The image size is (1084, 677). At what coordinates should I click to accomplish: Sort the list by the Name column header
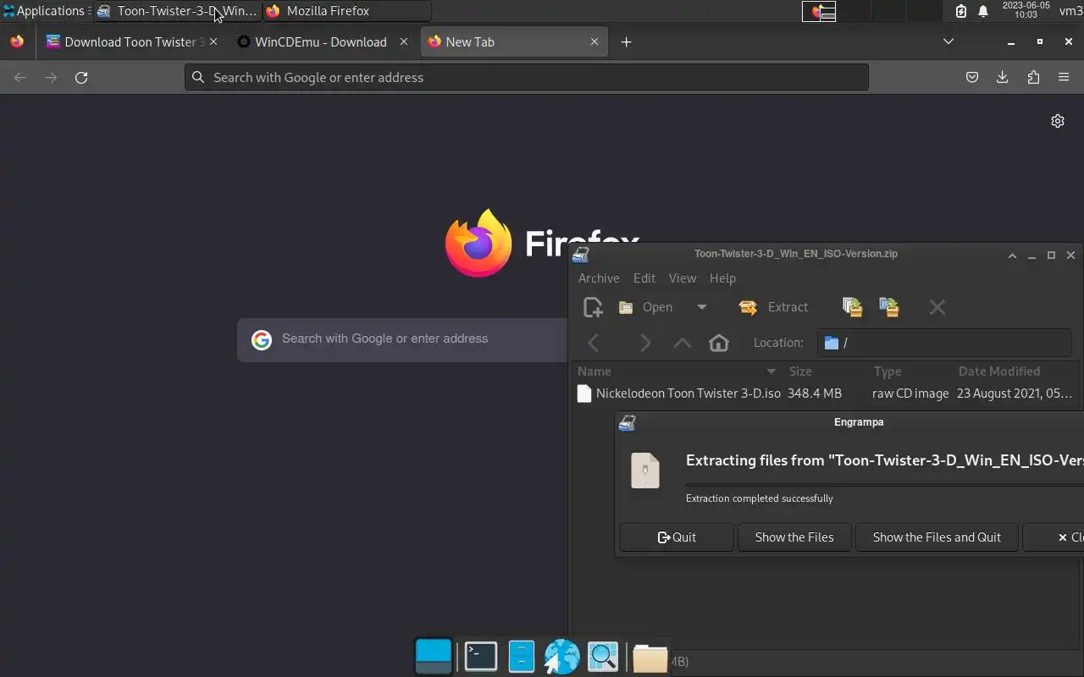pos(677,372)
